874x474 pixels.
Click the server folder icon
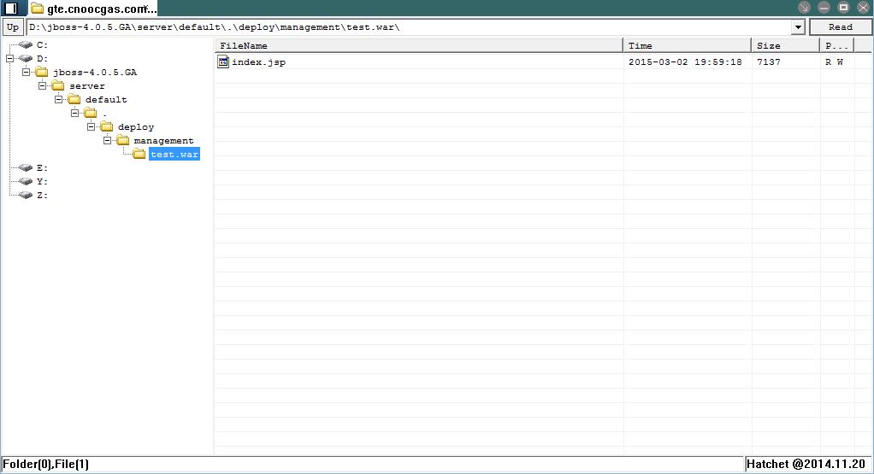click(58, 85)
